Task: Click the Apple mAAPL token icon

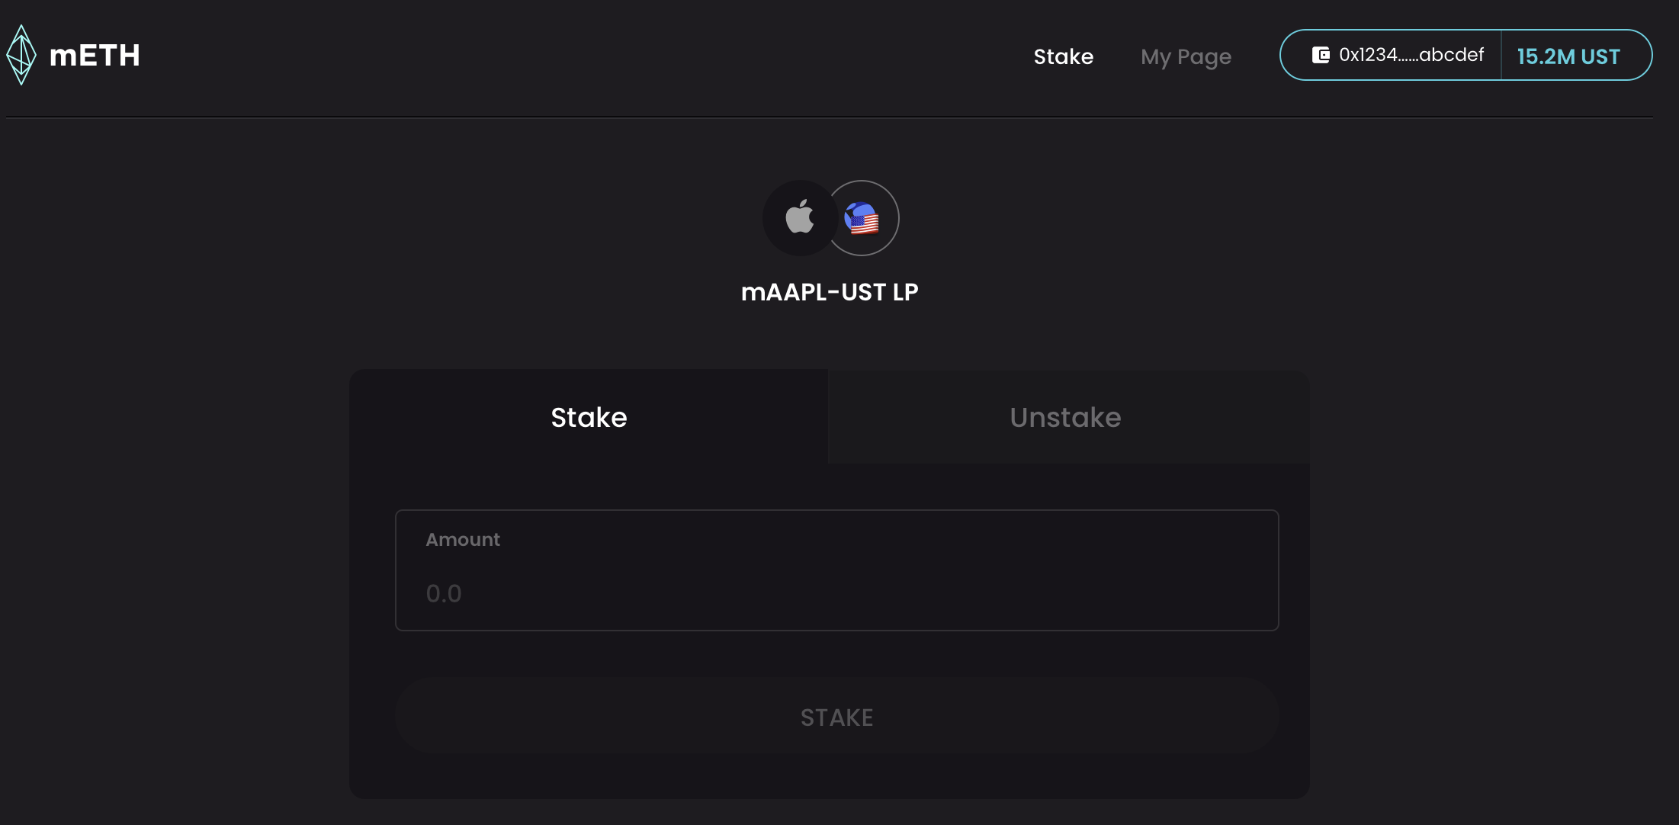Action: 800,218
